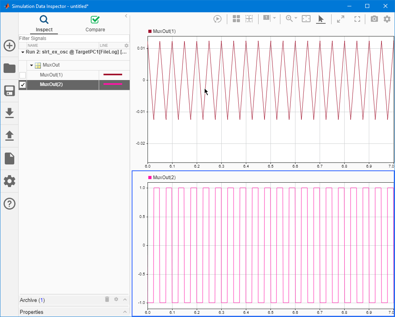Viewport: 395px width, 317px height.
Task: Uncheck the MuxOut(2) signal checkbox
Action: (x=22, y=84)
